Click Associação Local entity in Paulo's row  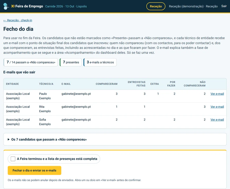point(18,96)
